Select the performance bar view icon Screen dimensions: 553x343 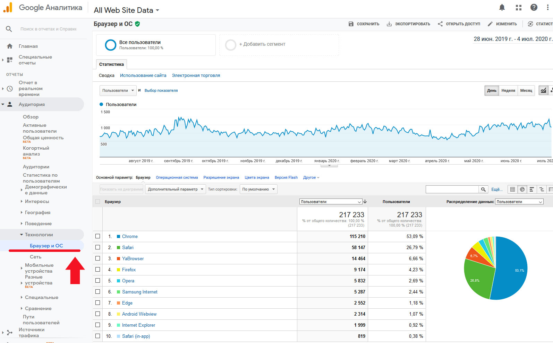point(531,189)
